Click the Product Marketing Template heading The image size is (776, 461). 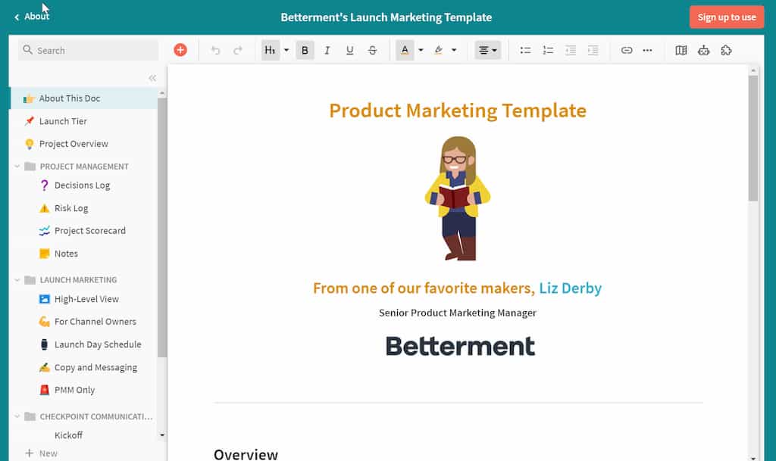(x=458, y=111)
